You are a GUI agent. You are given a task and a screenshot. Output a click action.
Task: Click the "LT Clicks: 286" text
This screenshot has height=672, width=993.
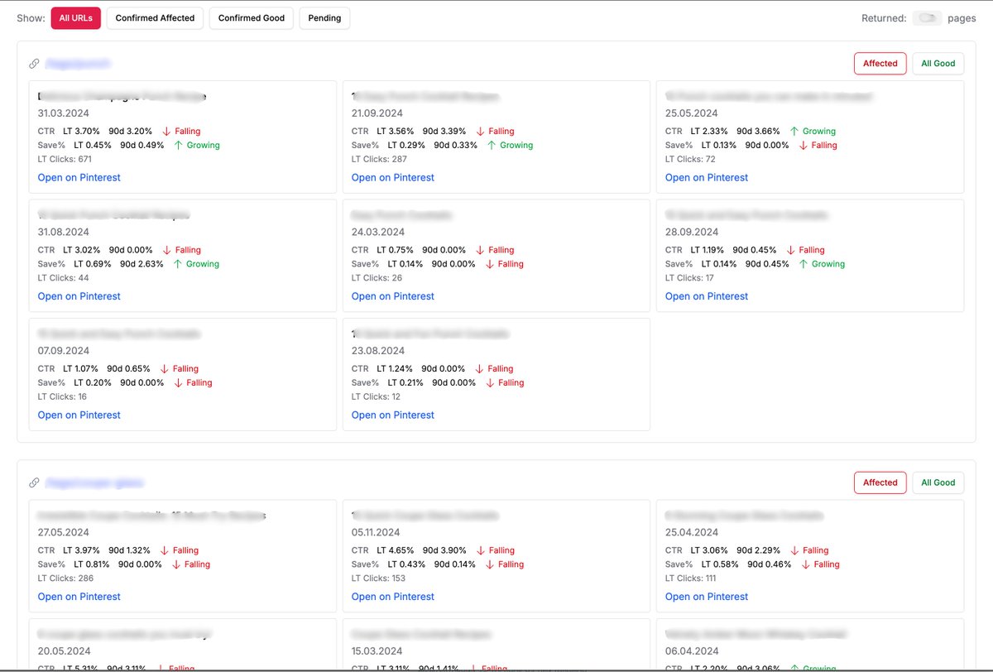pyautogui.click(x=65, y=578)
